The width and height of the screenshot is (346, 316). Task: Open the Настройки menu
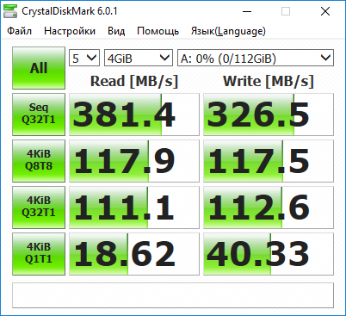pyautogui.click(x=70, y=31)
